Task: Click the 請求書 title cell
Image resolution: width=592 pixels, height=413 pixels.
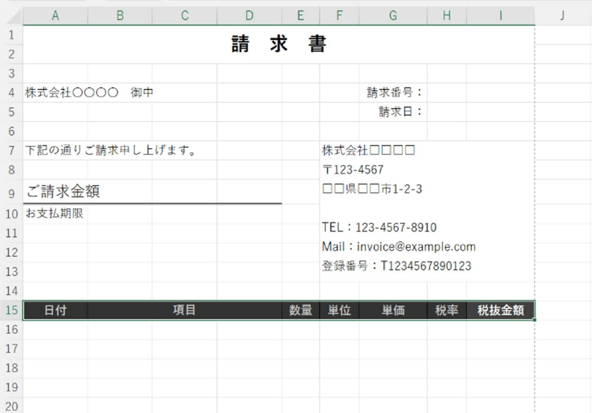Action: pos(279,44)
